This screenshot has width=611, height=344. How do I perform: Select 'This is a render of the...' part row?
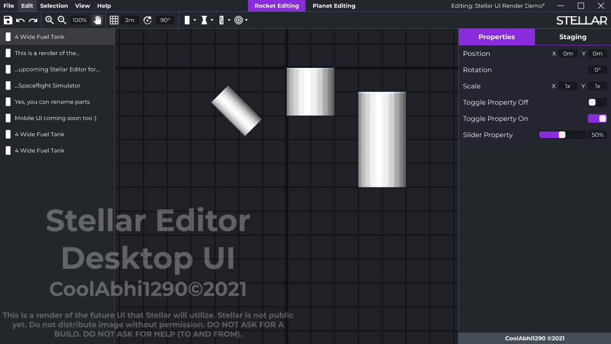[57, 53]
